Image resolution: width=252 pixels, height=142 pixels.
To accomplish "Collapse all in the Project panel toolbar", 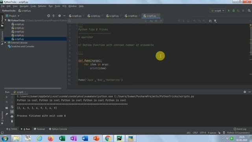I will coord(54,16).
